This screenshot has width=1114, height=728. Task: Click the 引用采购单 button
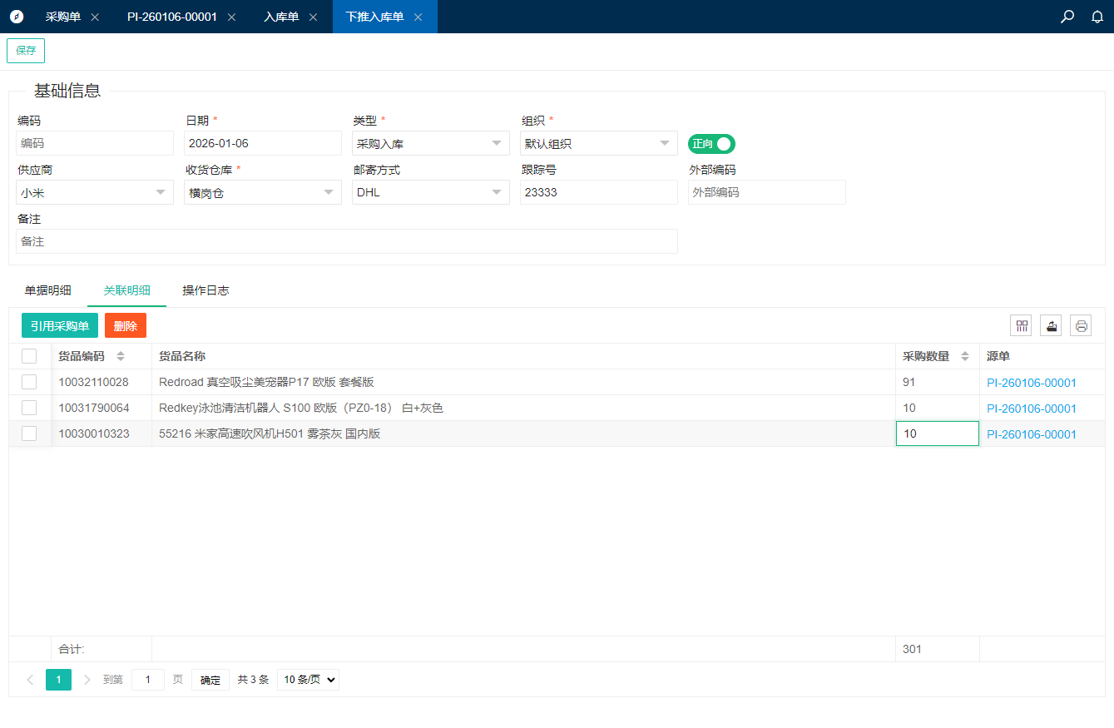click(60, 326)
